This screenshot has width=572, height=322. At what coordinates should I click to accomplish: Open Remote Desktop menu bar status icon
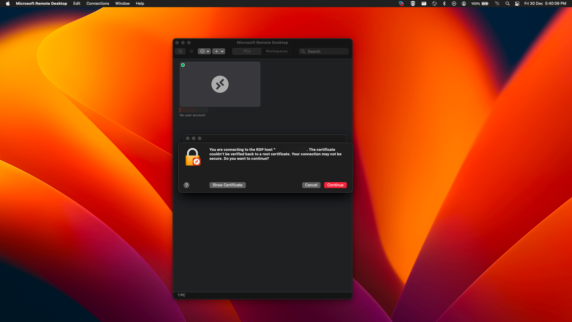tap(401, 4)
